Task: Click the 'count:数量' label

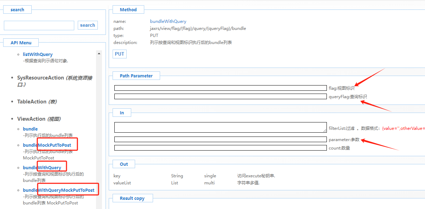Action: (339, 148)
